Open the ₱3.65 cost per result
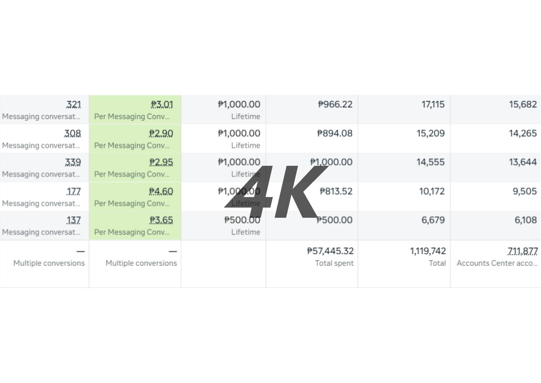 pos(161,220)
